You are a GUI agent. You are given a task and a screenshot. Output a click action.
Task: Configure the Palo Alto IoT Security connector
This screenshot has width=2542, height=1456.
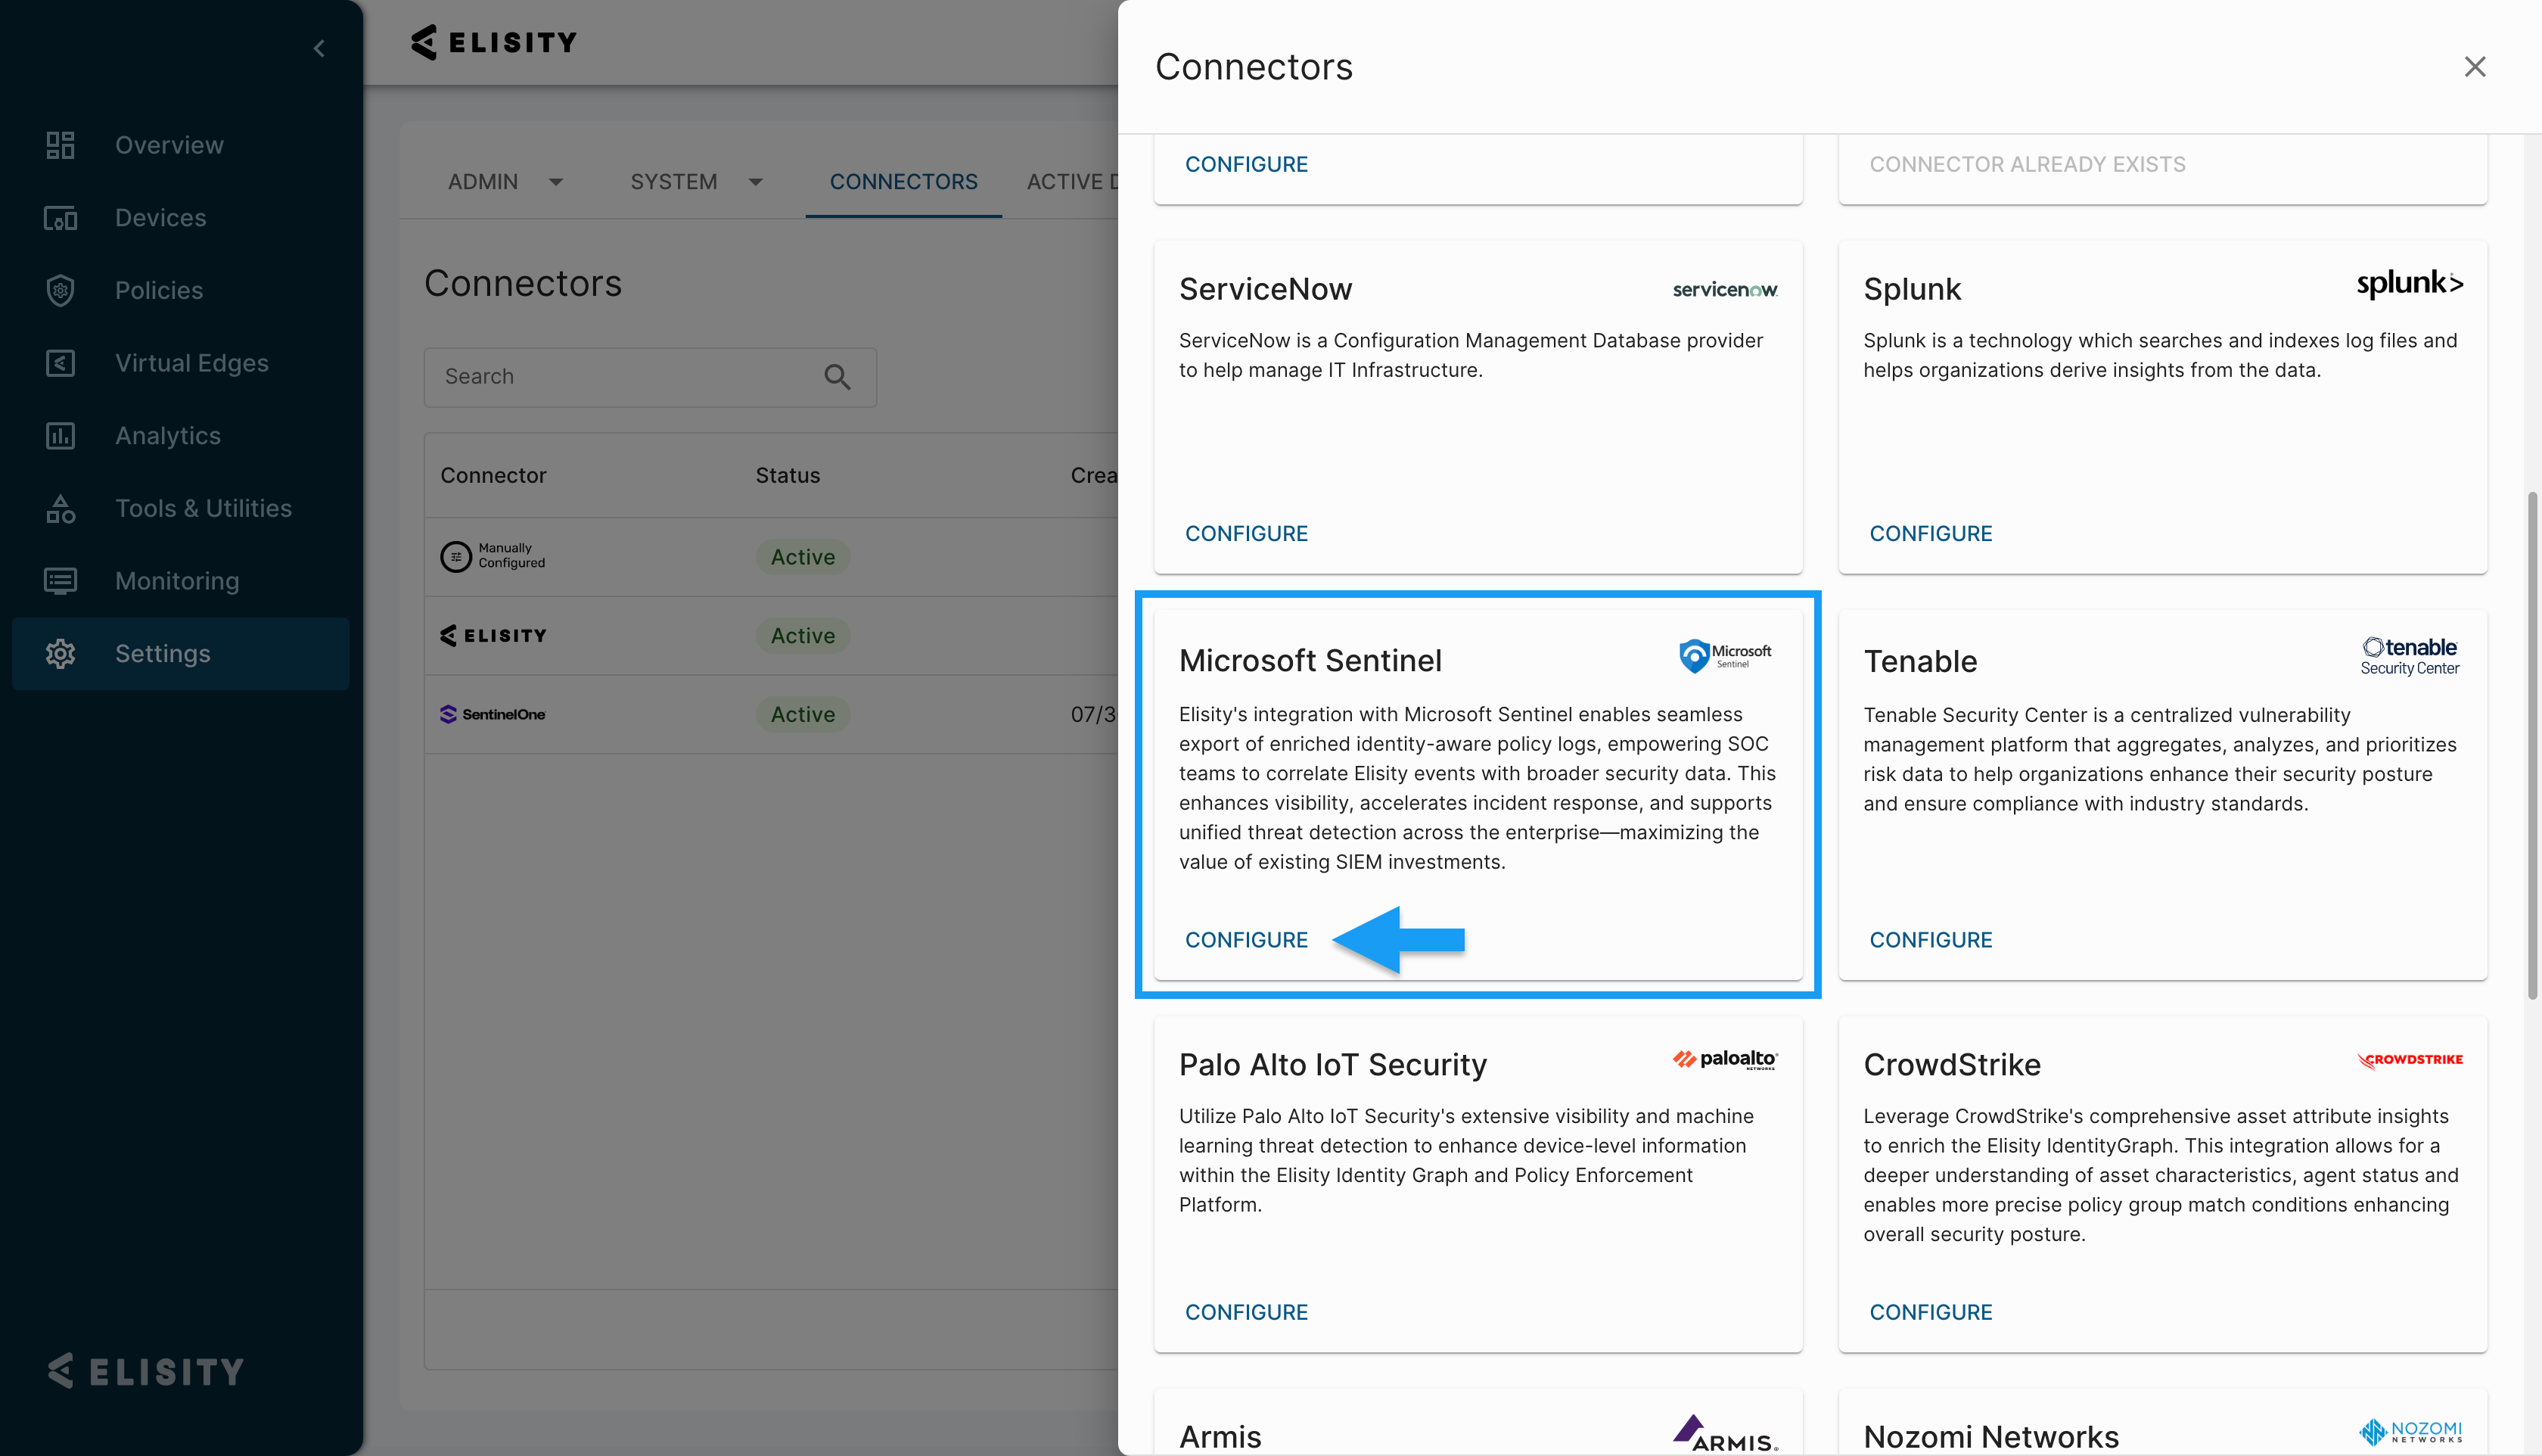tap(1247, 1312)
